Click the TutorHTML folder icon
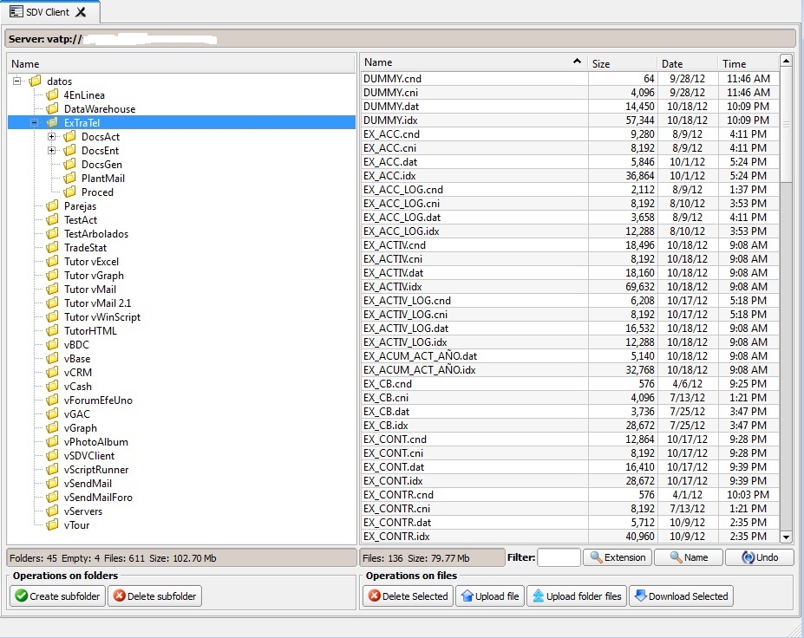This screenshot has width=804, height=638. click(x=52, y=330)
